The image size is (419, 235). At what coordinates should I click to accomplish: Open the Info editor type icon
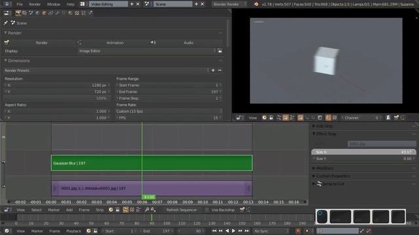7,4
